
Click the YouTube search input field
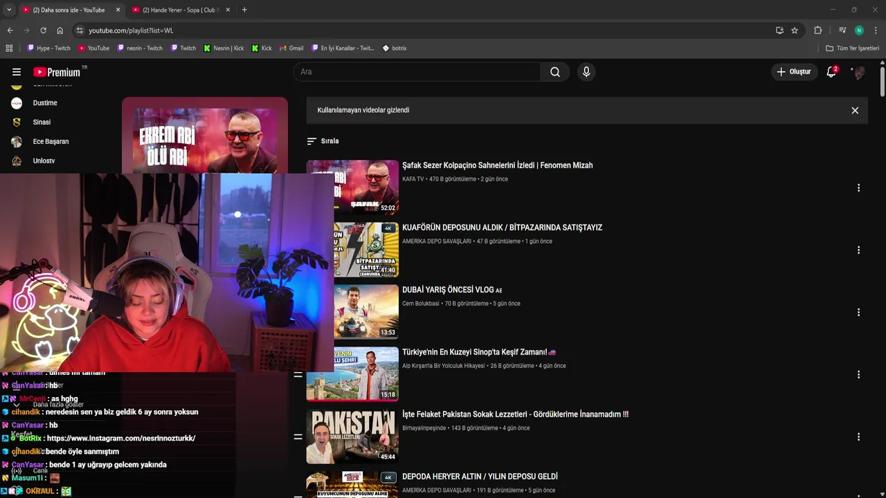pyautogui.click(x=417, y=72)
